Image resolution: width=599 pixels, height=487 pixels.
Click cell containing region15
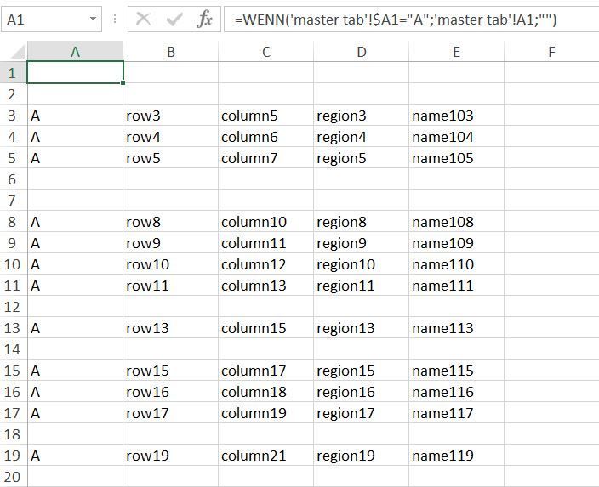click(x=362, y=371)
